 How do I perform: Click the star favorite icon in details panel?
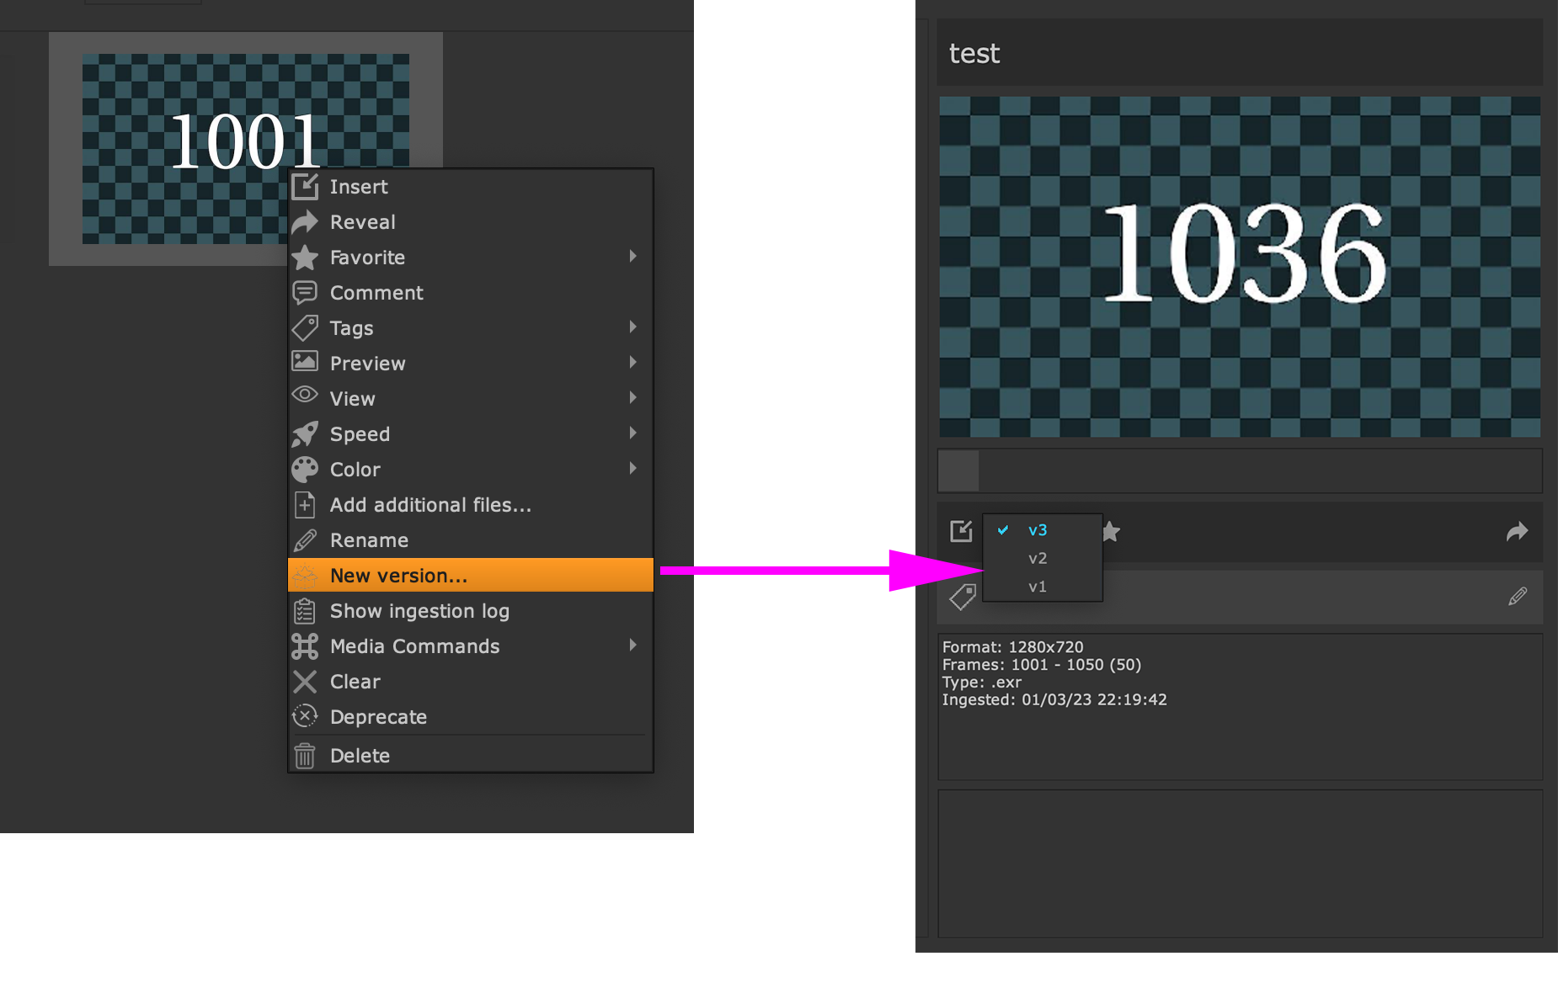1112,531
